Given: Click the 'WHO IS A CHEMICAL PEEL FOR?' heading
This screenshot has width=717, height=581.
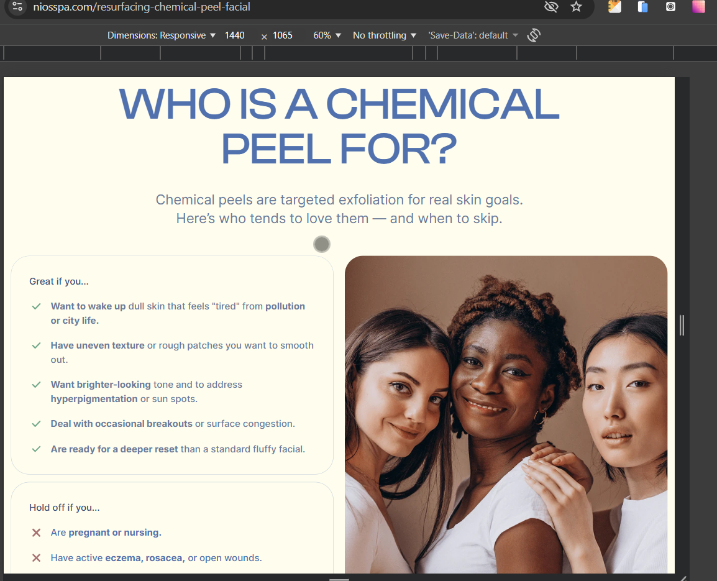Looking at the screenshot, I should 339,126.
